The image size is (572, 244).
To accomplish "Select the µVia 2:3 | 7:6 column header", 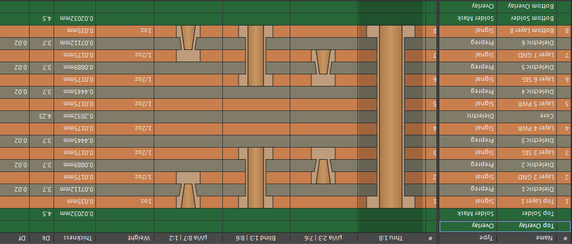I will pyautogui.click(x=323, y=238).
